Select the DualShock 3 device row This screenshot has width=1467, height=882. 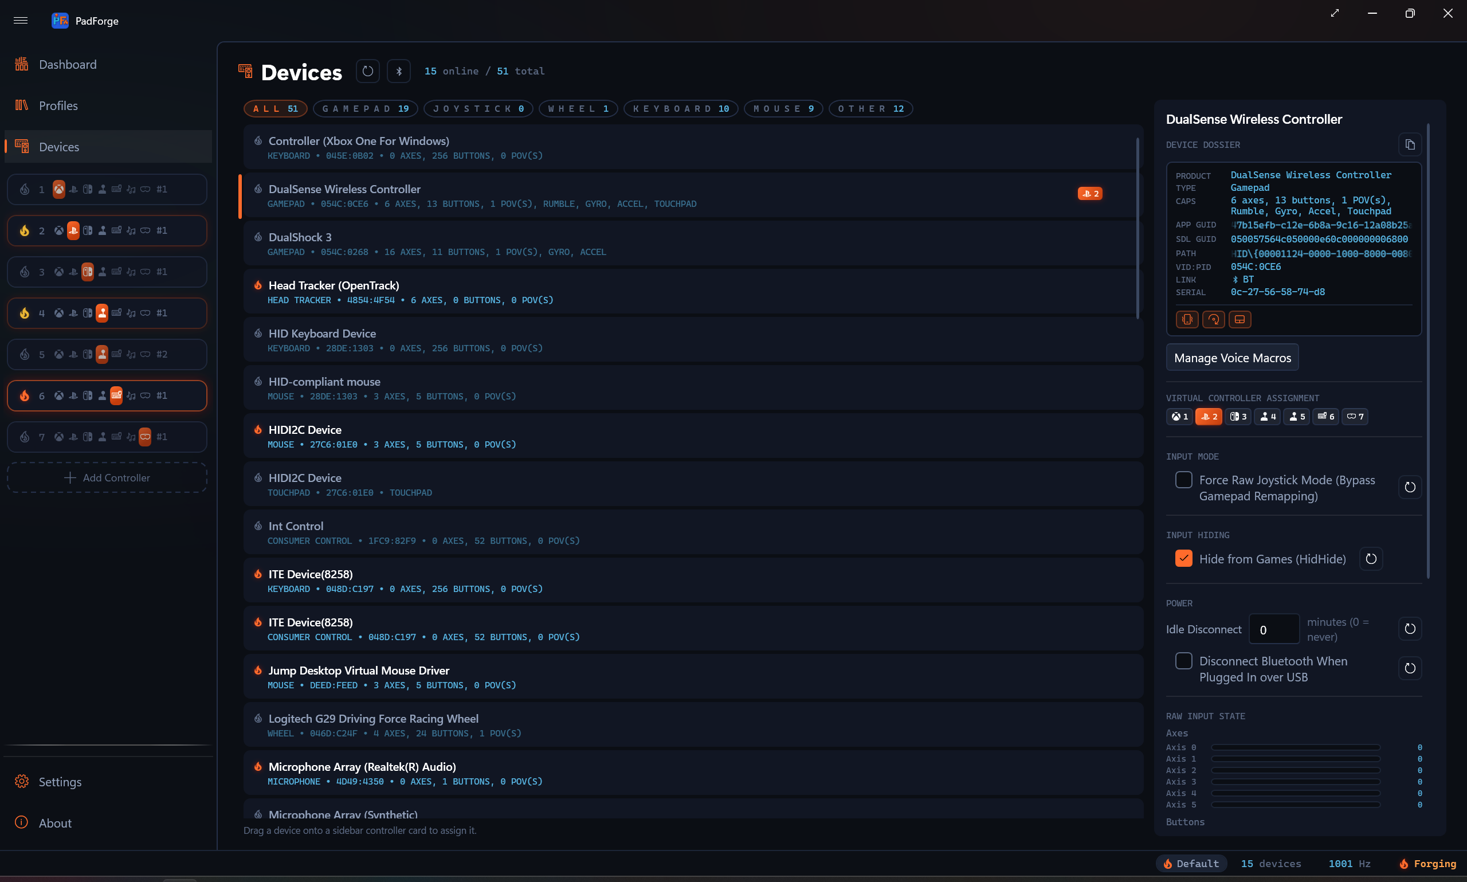[693, 244]
